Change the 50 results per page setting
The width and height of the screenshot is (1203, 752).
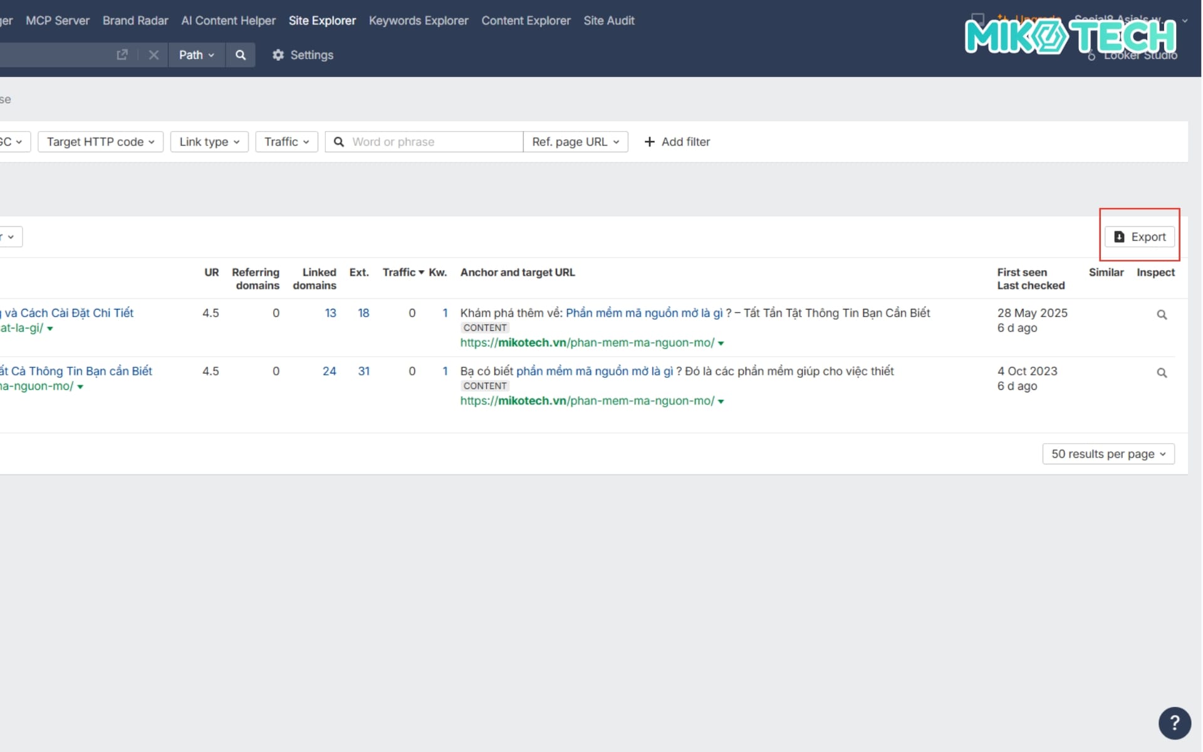point(1107,454)
